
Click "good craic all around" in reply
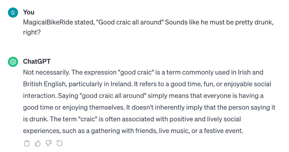(113, 96)
